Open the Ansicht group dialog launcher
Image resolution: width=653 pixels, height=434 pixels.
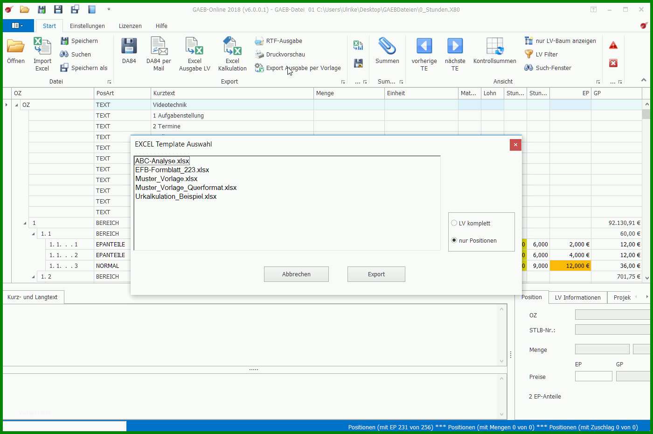click(x=598, y=82)
